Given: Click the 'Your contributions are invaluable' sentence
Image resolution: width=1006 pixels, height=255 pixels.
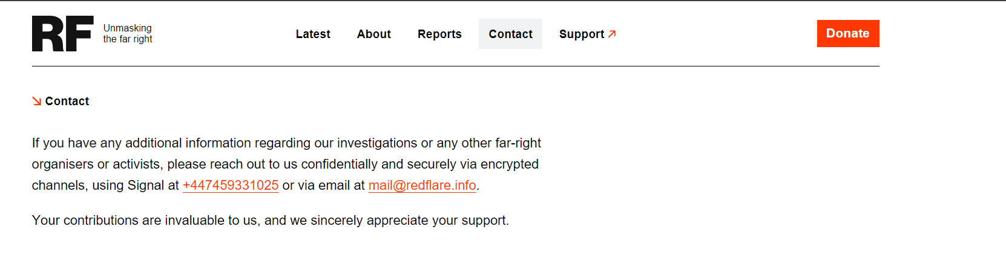Looking at the screenshot, I should click(270, 221).
